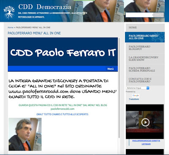Click the white tree logo icon
Screen dimensions: 169x155
coord(9,12)
